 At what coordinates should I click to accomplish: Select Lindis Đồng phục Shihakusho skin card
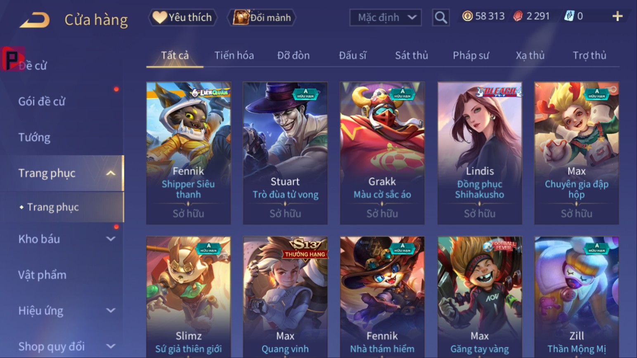tap(480, 153)
